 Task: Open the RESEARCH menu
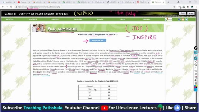(33, 19)
